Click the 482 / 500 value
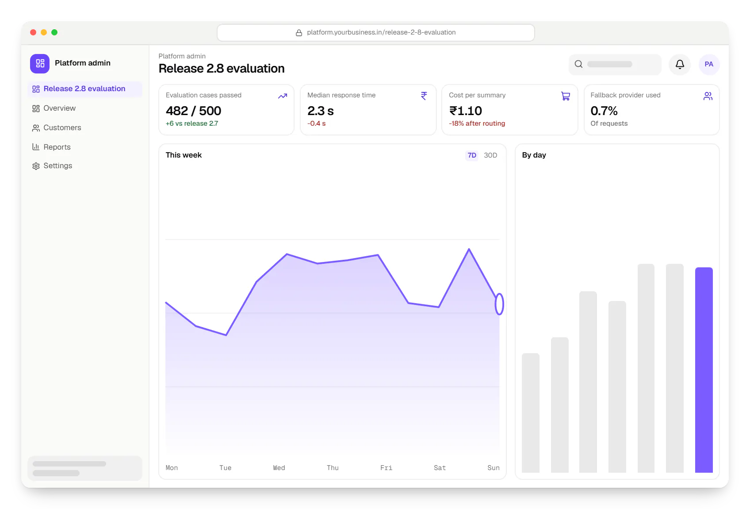The height and width of the screenshot is (509, 750). point(193,111)
